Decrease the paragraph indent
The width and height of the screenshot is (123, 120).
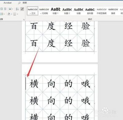coord(2,9)
